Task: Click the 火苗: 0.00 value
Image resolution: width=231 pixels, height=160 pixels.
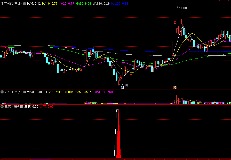Action: pos(47,107)
